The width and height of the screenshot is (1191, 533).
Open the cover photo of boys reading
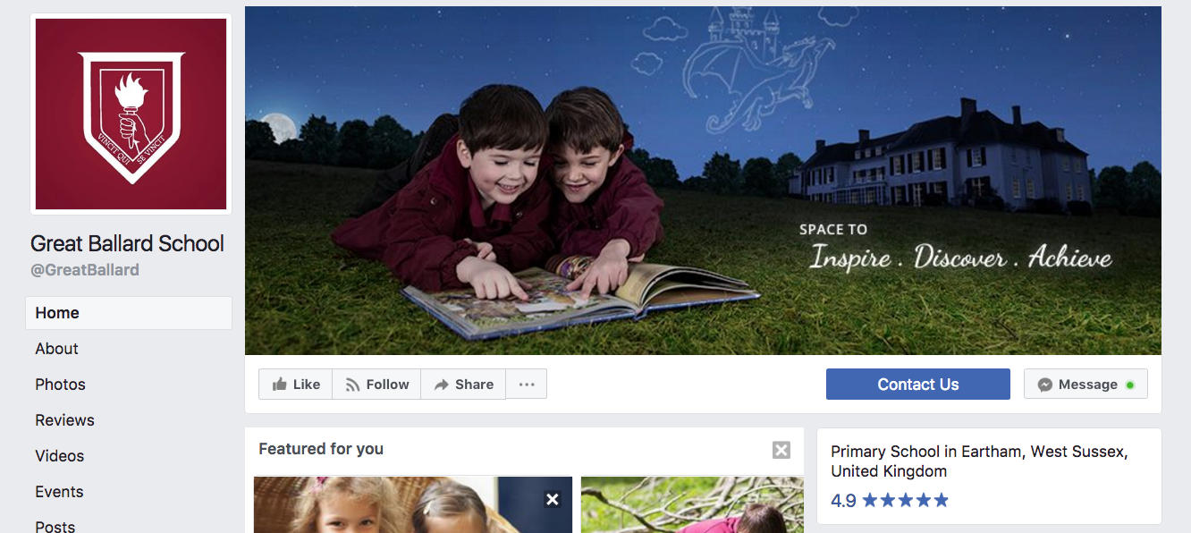coord(703,181)
